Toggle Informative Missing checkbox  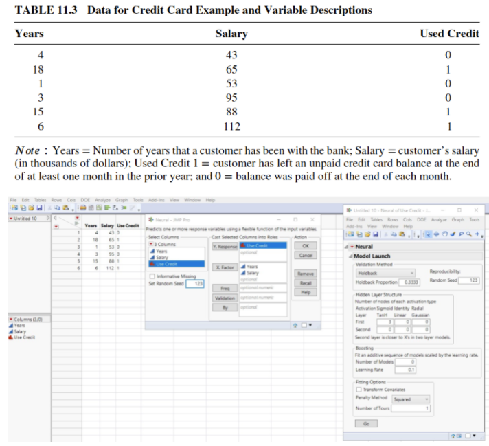pos(152,276)
